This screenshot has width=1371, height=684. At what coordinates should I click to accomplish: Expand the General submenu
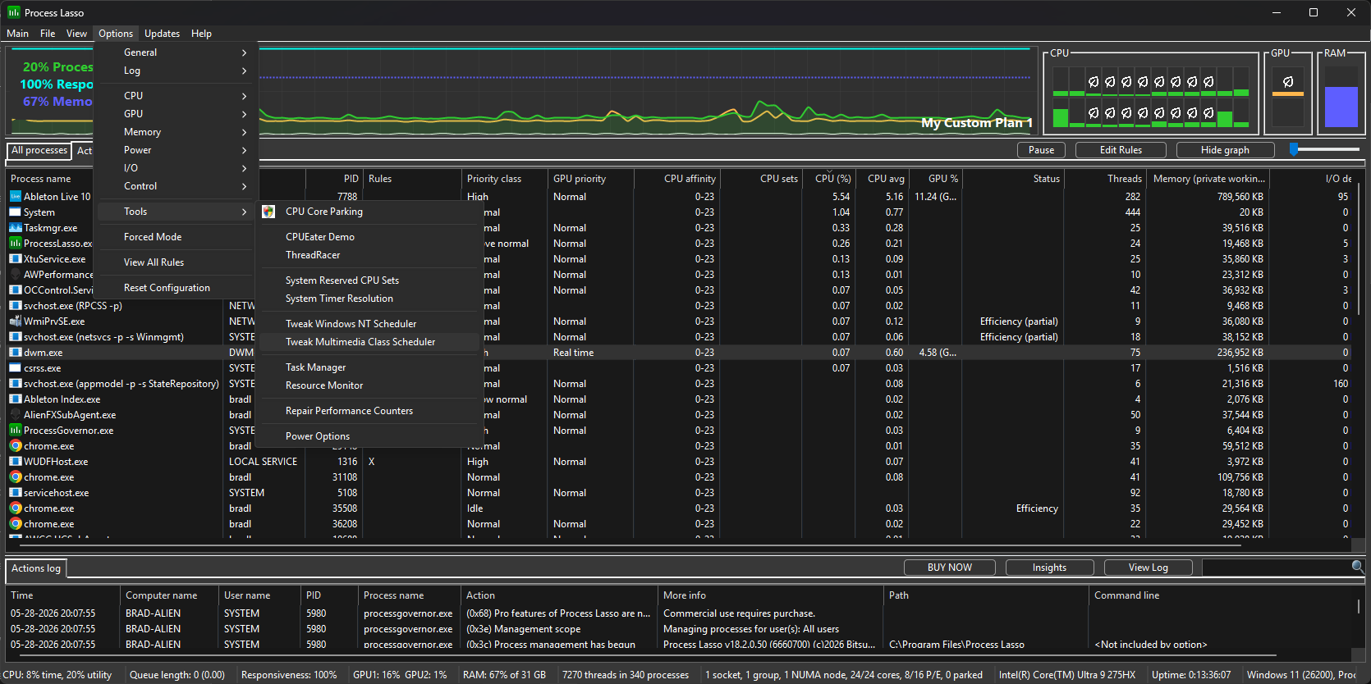tap(175, 52)
